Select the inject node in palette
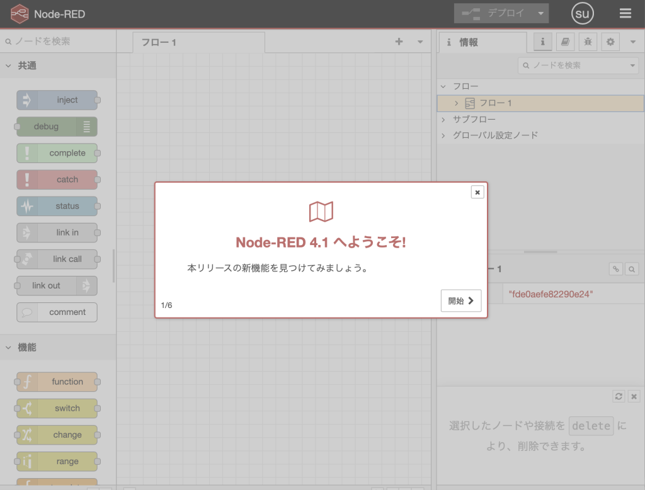 tap(57, 100)
